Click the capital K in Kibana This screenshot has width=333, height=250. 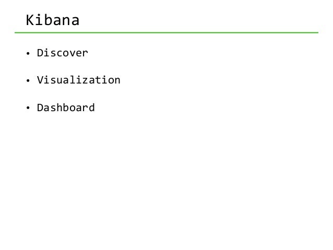[30, 20]
